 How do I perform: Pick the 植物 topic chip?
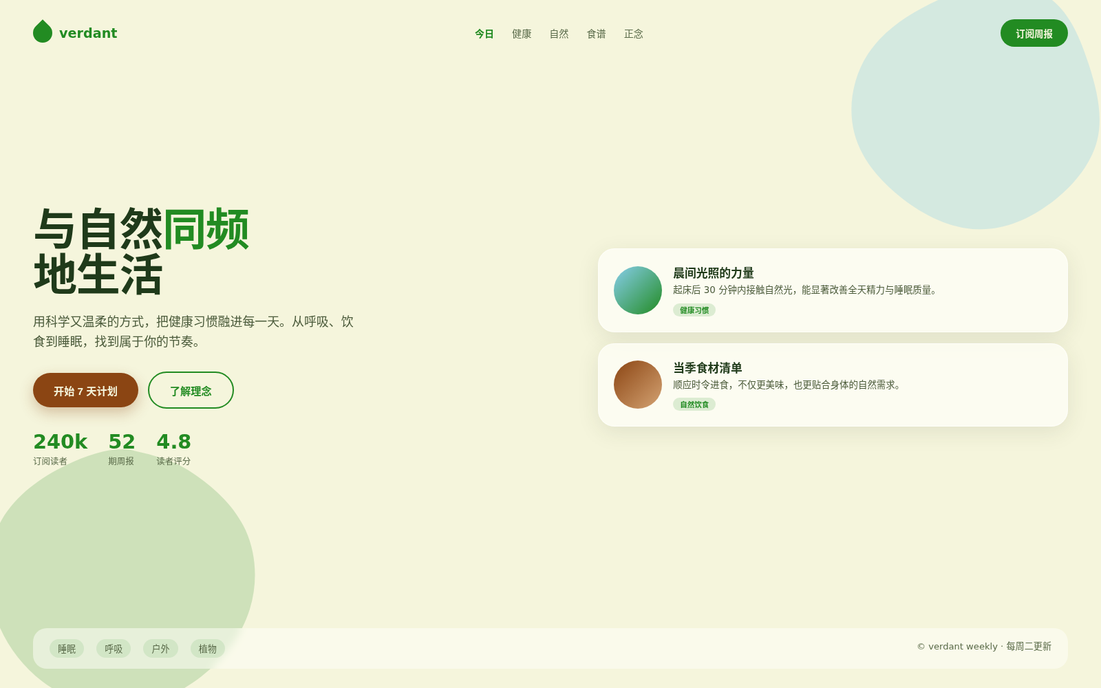tap(208, 649)
